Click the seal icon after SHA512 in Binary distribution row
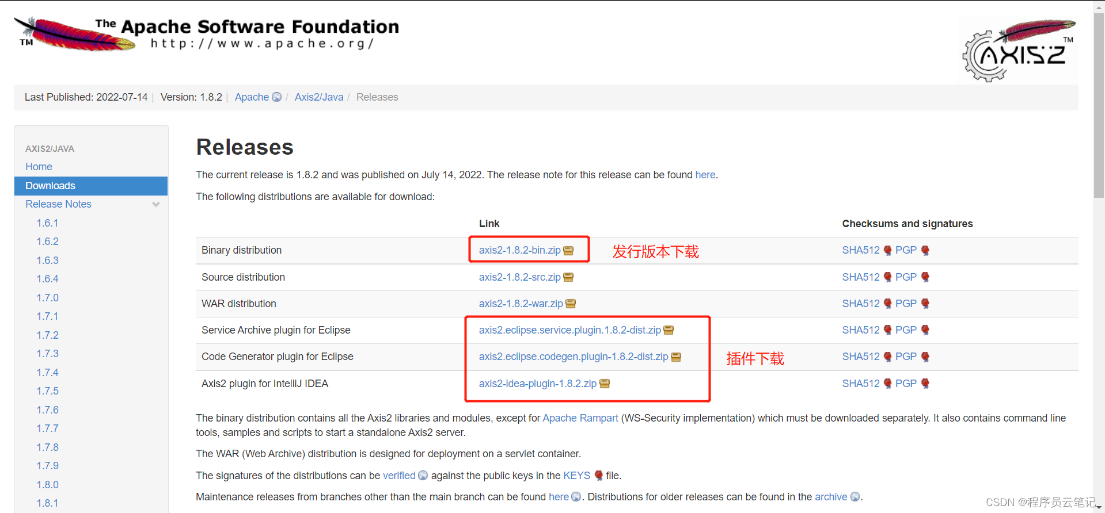The width and height of the screenshot is (1105, 513). tap(887, 250)
